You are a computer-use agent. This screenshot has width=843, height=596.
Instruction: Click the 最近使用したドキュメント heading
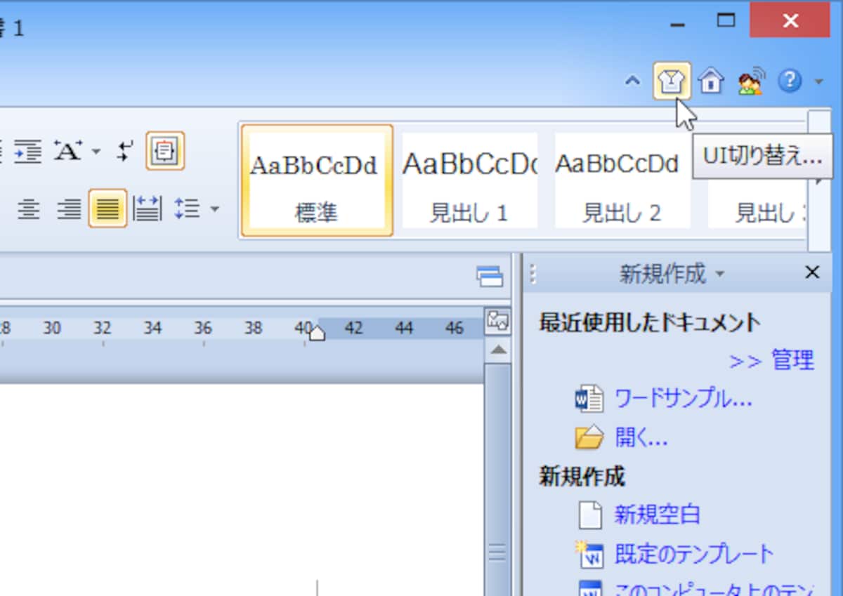pos(650,322)
